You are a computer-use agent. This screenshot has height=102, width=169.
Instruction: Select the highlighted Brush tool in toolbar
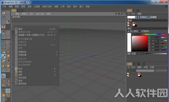pos(4,56)
